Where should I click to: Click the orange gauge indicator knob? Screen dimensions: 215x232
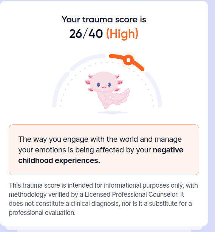click(x=128, y=60)
